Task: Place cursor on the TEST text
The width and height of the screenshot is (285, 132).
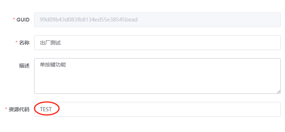Action: click(46, 109)
